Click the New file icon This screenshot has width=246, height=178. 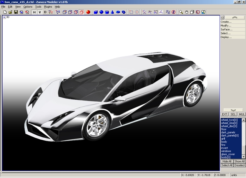(x=5, y=12)
